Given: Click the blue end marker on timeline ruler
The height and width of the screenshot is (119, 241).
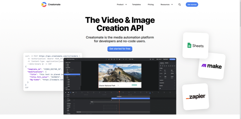Looking at the screenshot, I should tap(150, 93).
